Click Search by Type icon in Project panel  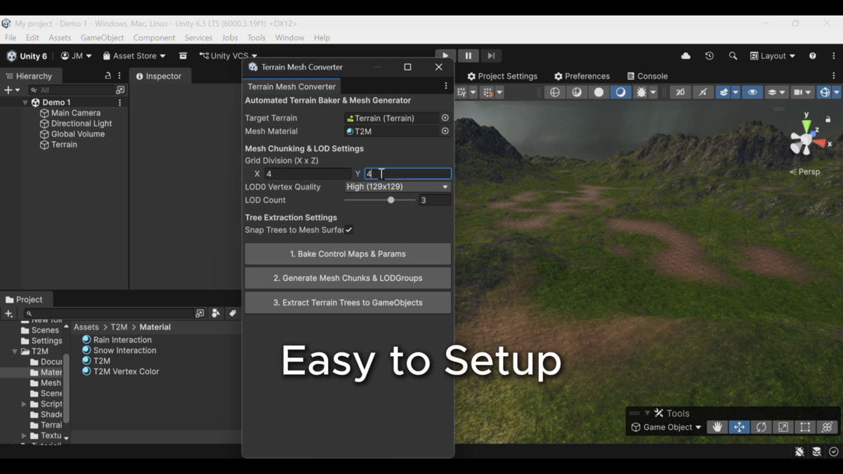pyautogui.click(x=216, y=313)
